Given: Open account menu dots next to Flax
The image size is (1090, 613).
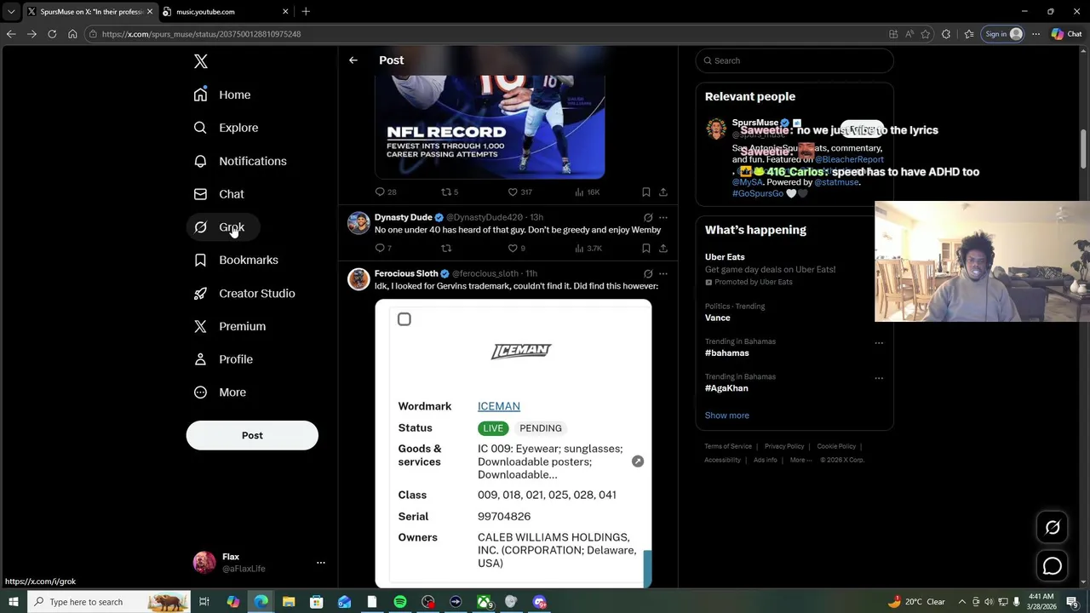Looking at the screenshot, I should (x=320, y=563).
